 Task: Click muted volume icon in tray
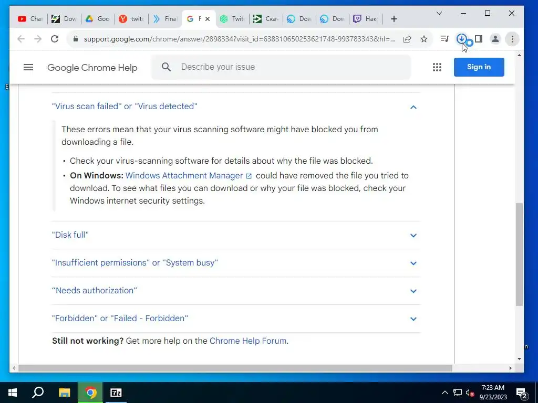click(x=470, y=393)
